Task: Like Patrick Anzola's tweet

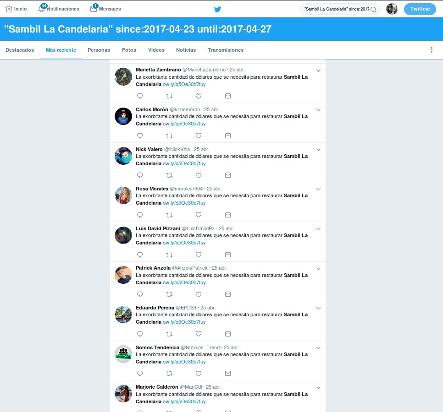Action: pyautogui.click(x=199, y=294)
